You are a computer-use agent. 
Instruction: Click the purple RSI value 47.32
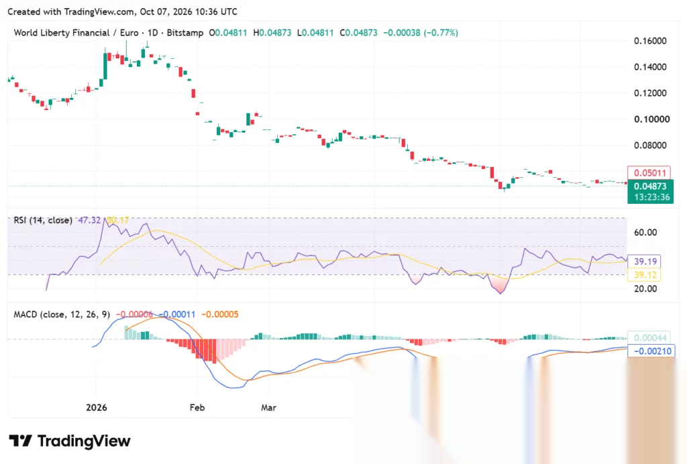89,220
